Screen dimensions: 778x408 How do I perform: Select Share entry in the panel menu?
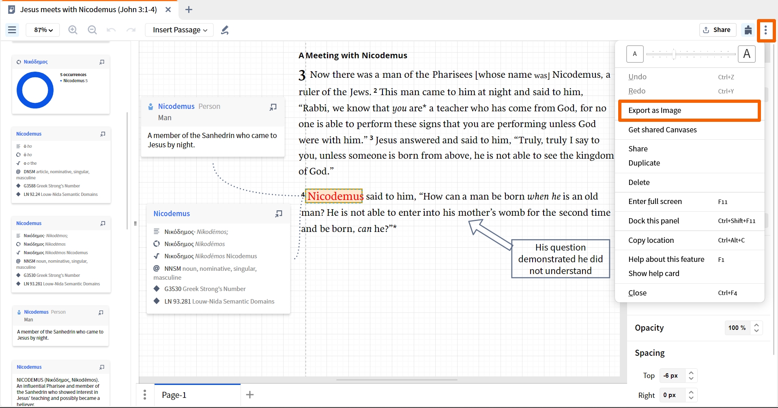coord(690,149)
